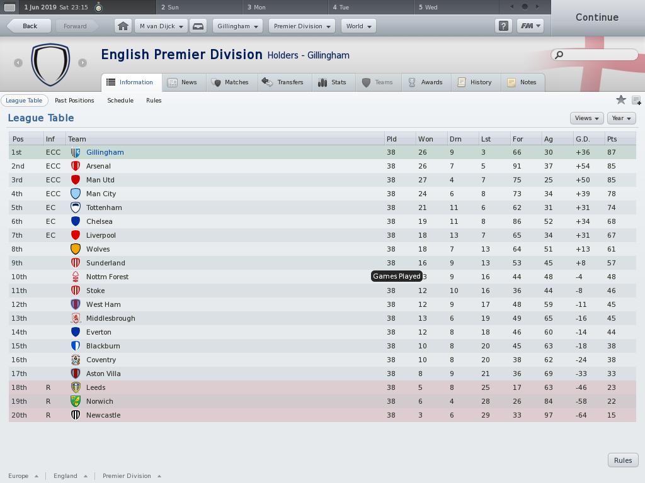645x483 pixels.
Task: Go to next competition arrow beside shield
Action: 83,63
